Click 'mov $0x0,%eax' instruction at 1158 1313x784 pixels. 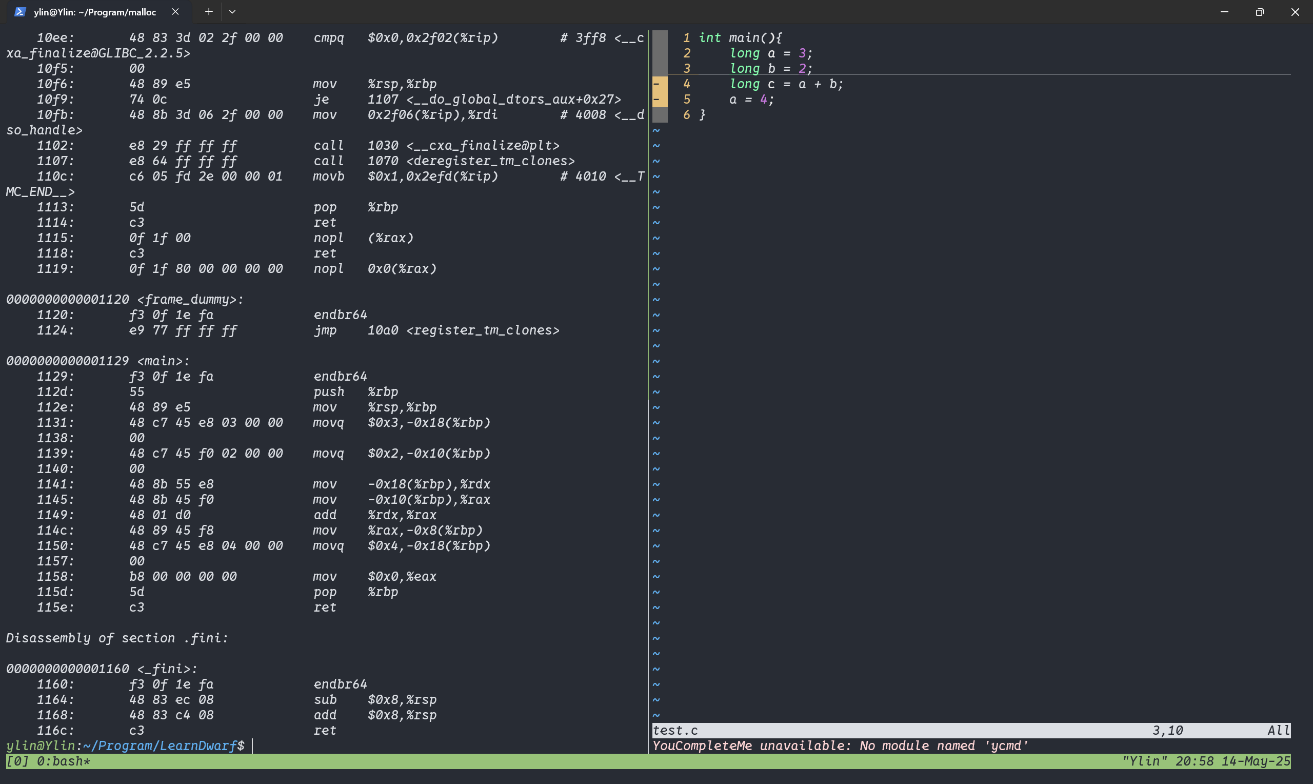(375, 576)
